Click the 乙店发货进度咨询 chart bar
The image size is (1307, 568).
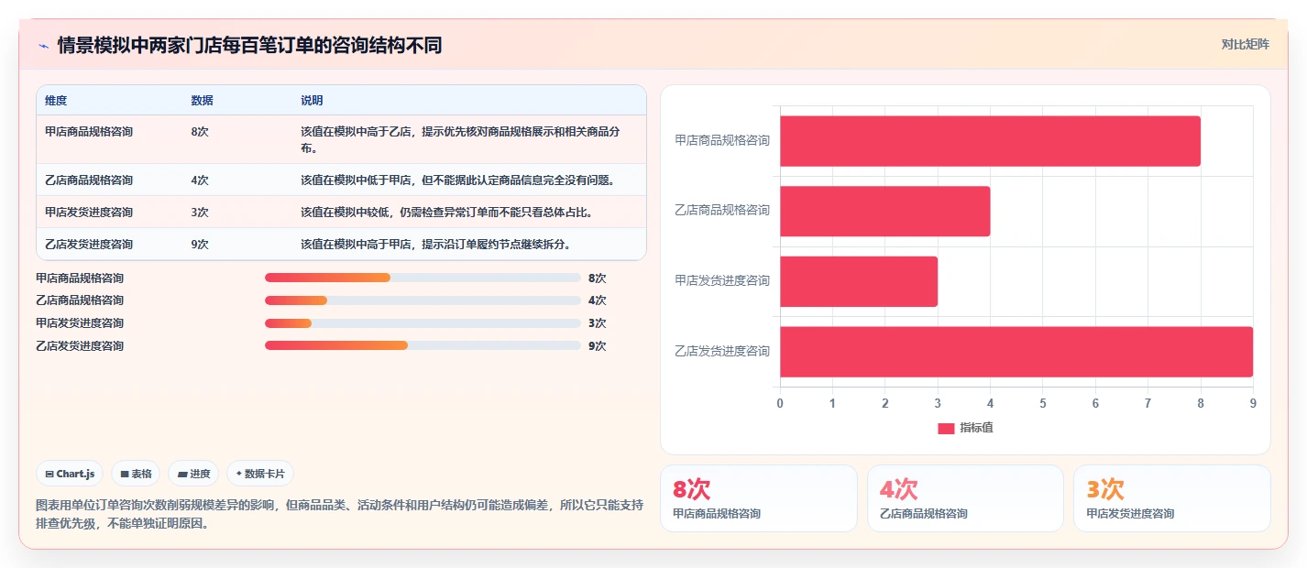pos(1016,352)
